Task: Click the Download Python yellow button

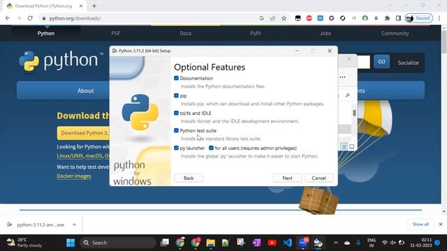Action: [84, 133]
